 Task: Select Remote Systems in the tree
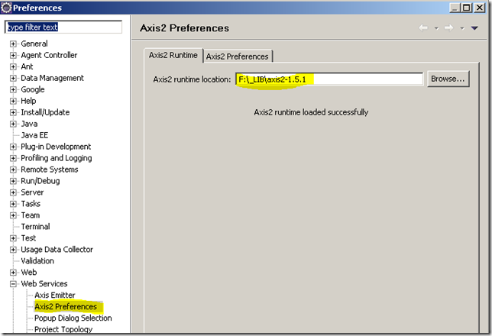[49, 170]
